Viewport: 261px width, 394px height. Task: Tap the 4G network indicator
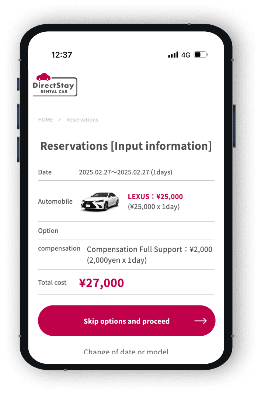186,55
